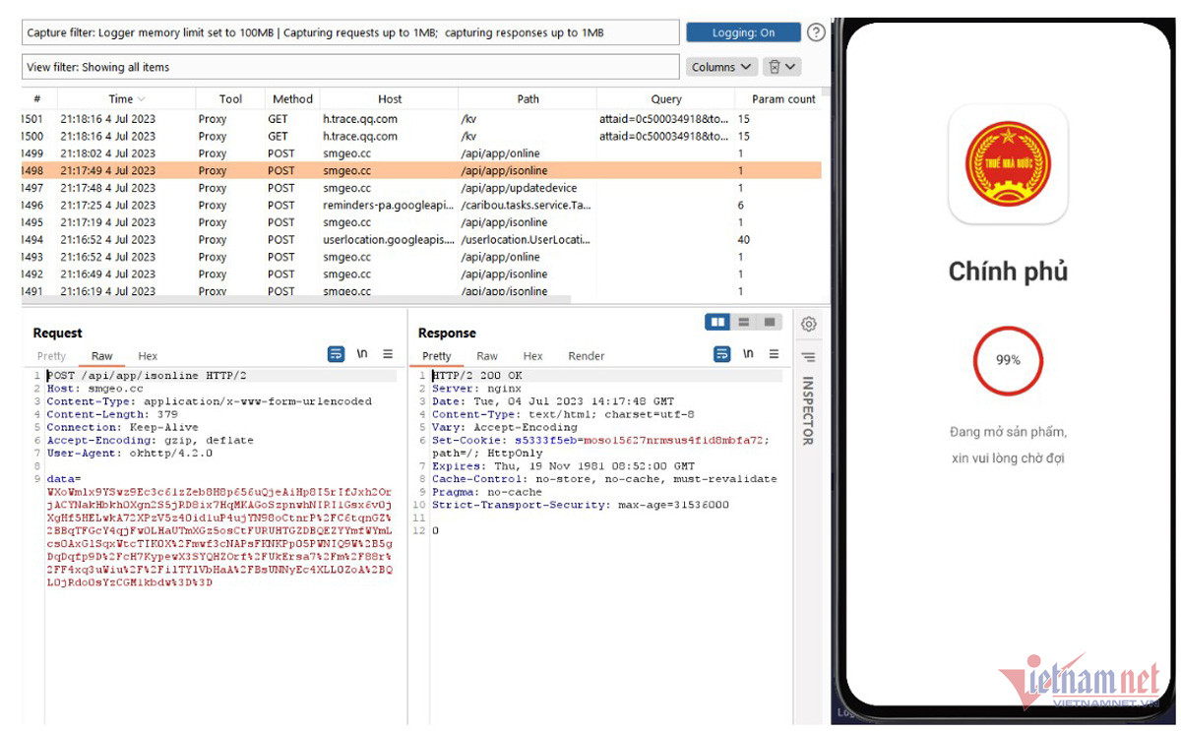Open the Response panel hamburger options menu
The image size is (1181, 731).
774,354
